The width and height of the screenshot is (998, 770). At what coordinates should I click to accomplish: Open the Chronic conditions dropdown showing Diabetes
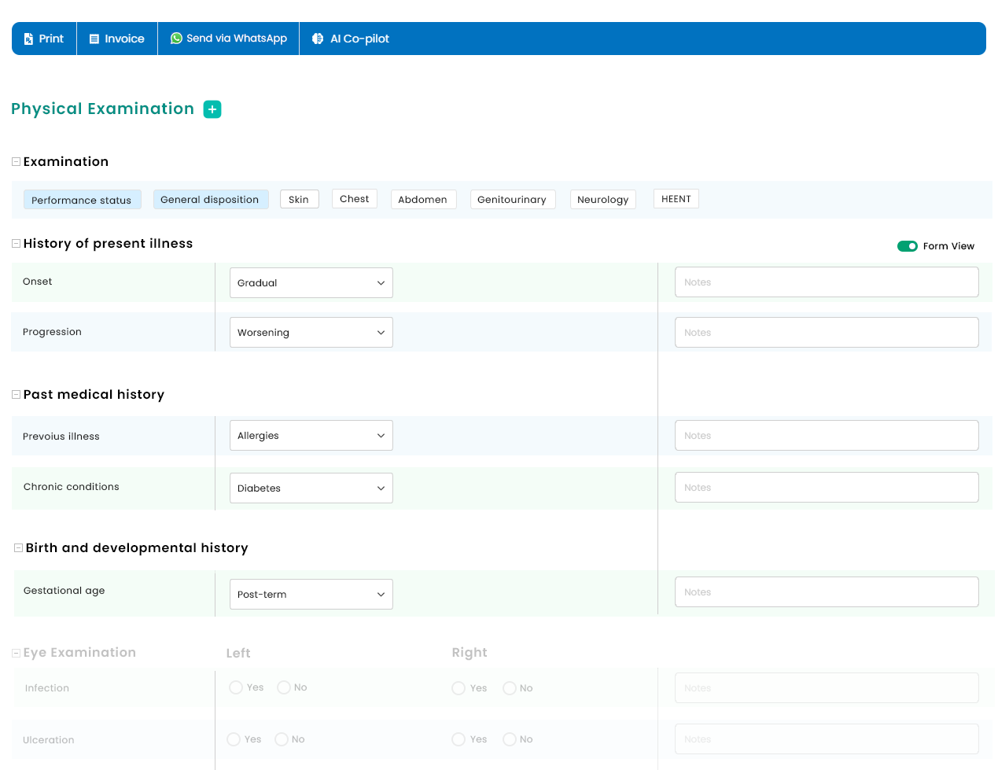[311, 488]
